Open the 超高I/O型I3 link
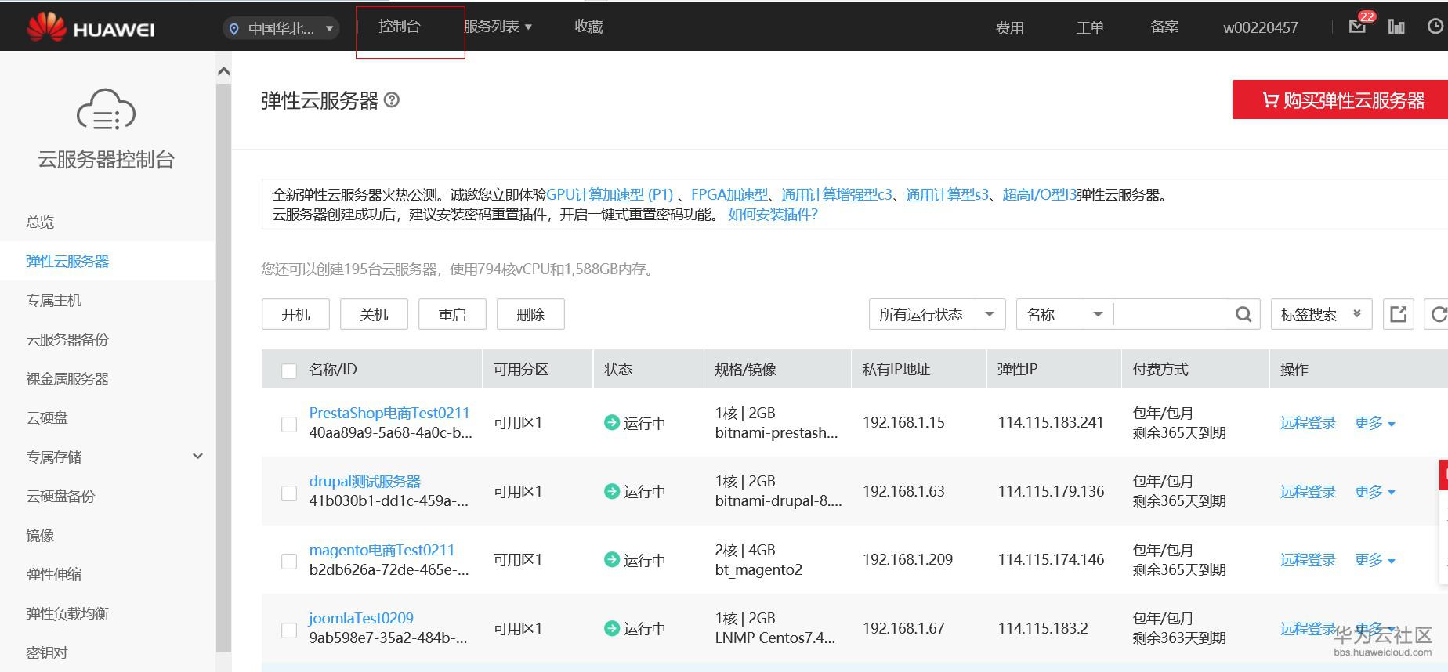Screen dimensions: 1448x672 pos(1040,194)
